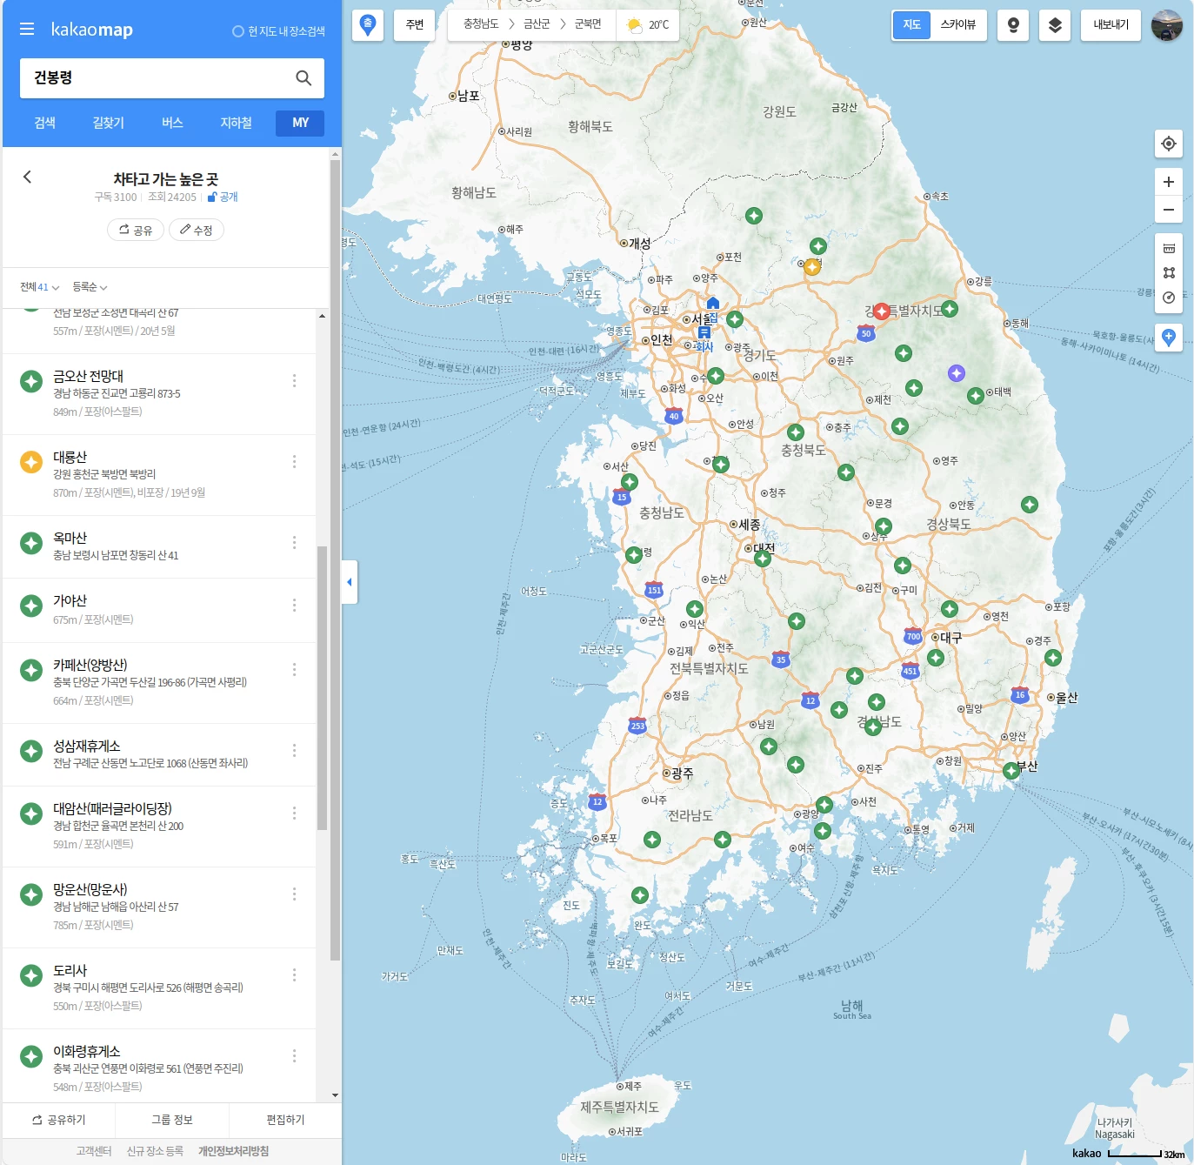This screenshot has width=1194, height=1165.
Task: Click the 건봉령 search input field
Action: tap(157, 78)
